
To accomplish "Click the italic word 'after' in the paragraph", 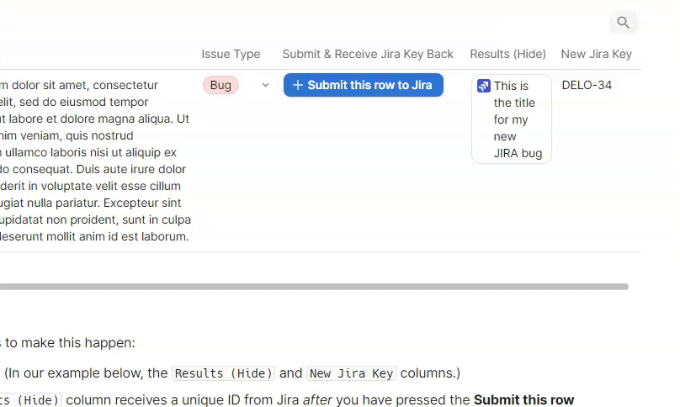I will [317, 400].
